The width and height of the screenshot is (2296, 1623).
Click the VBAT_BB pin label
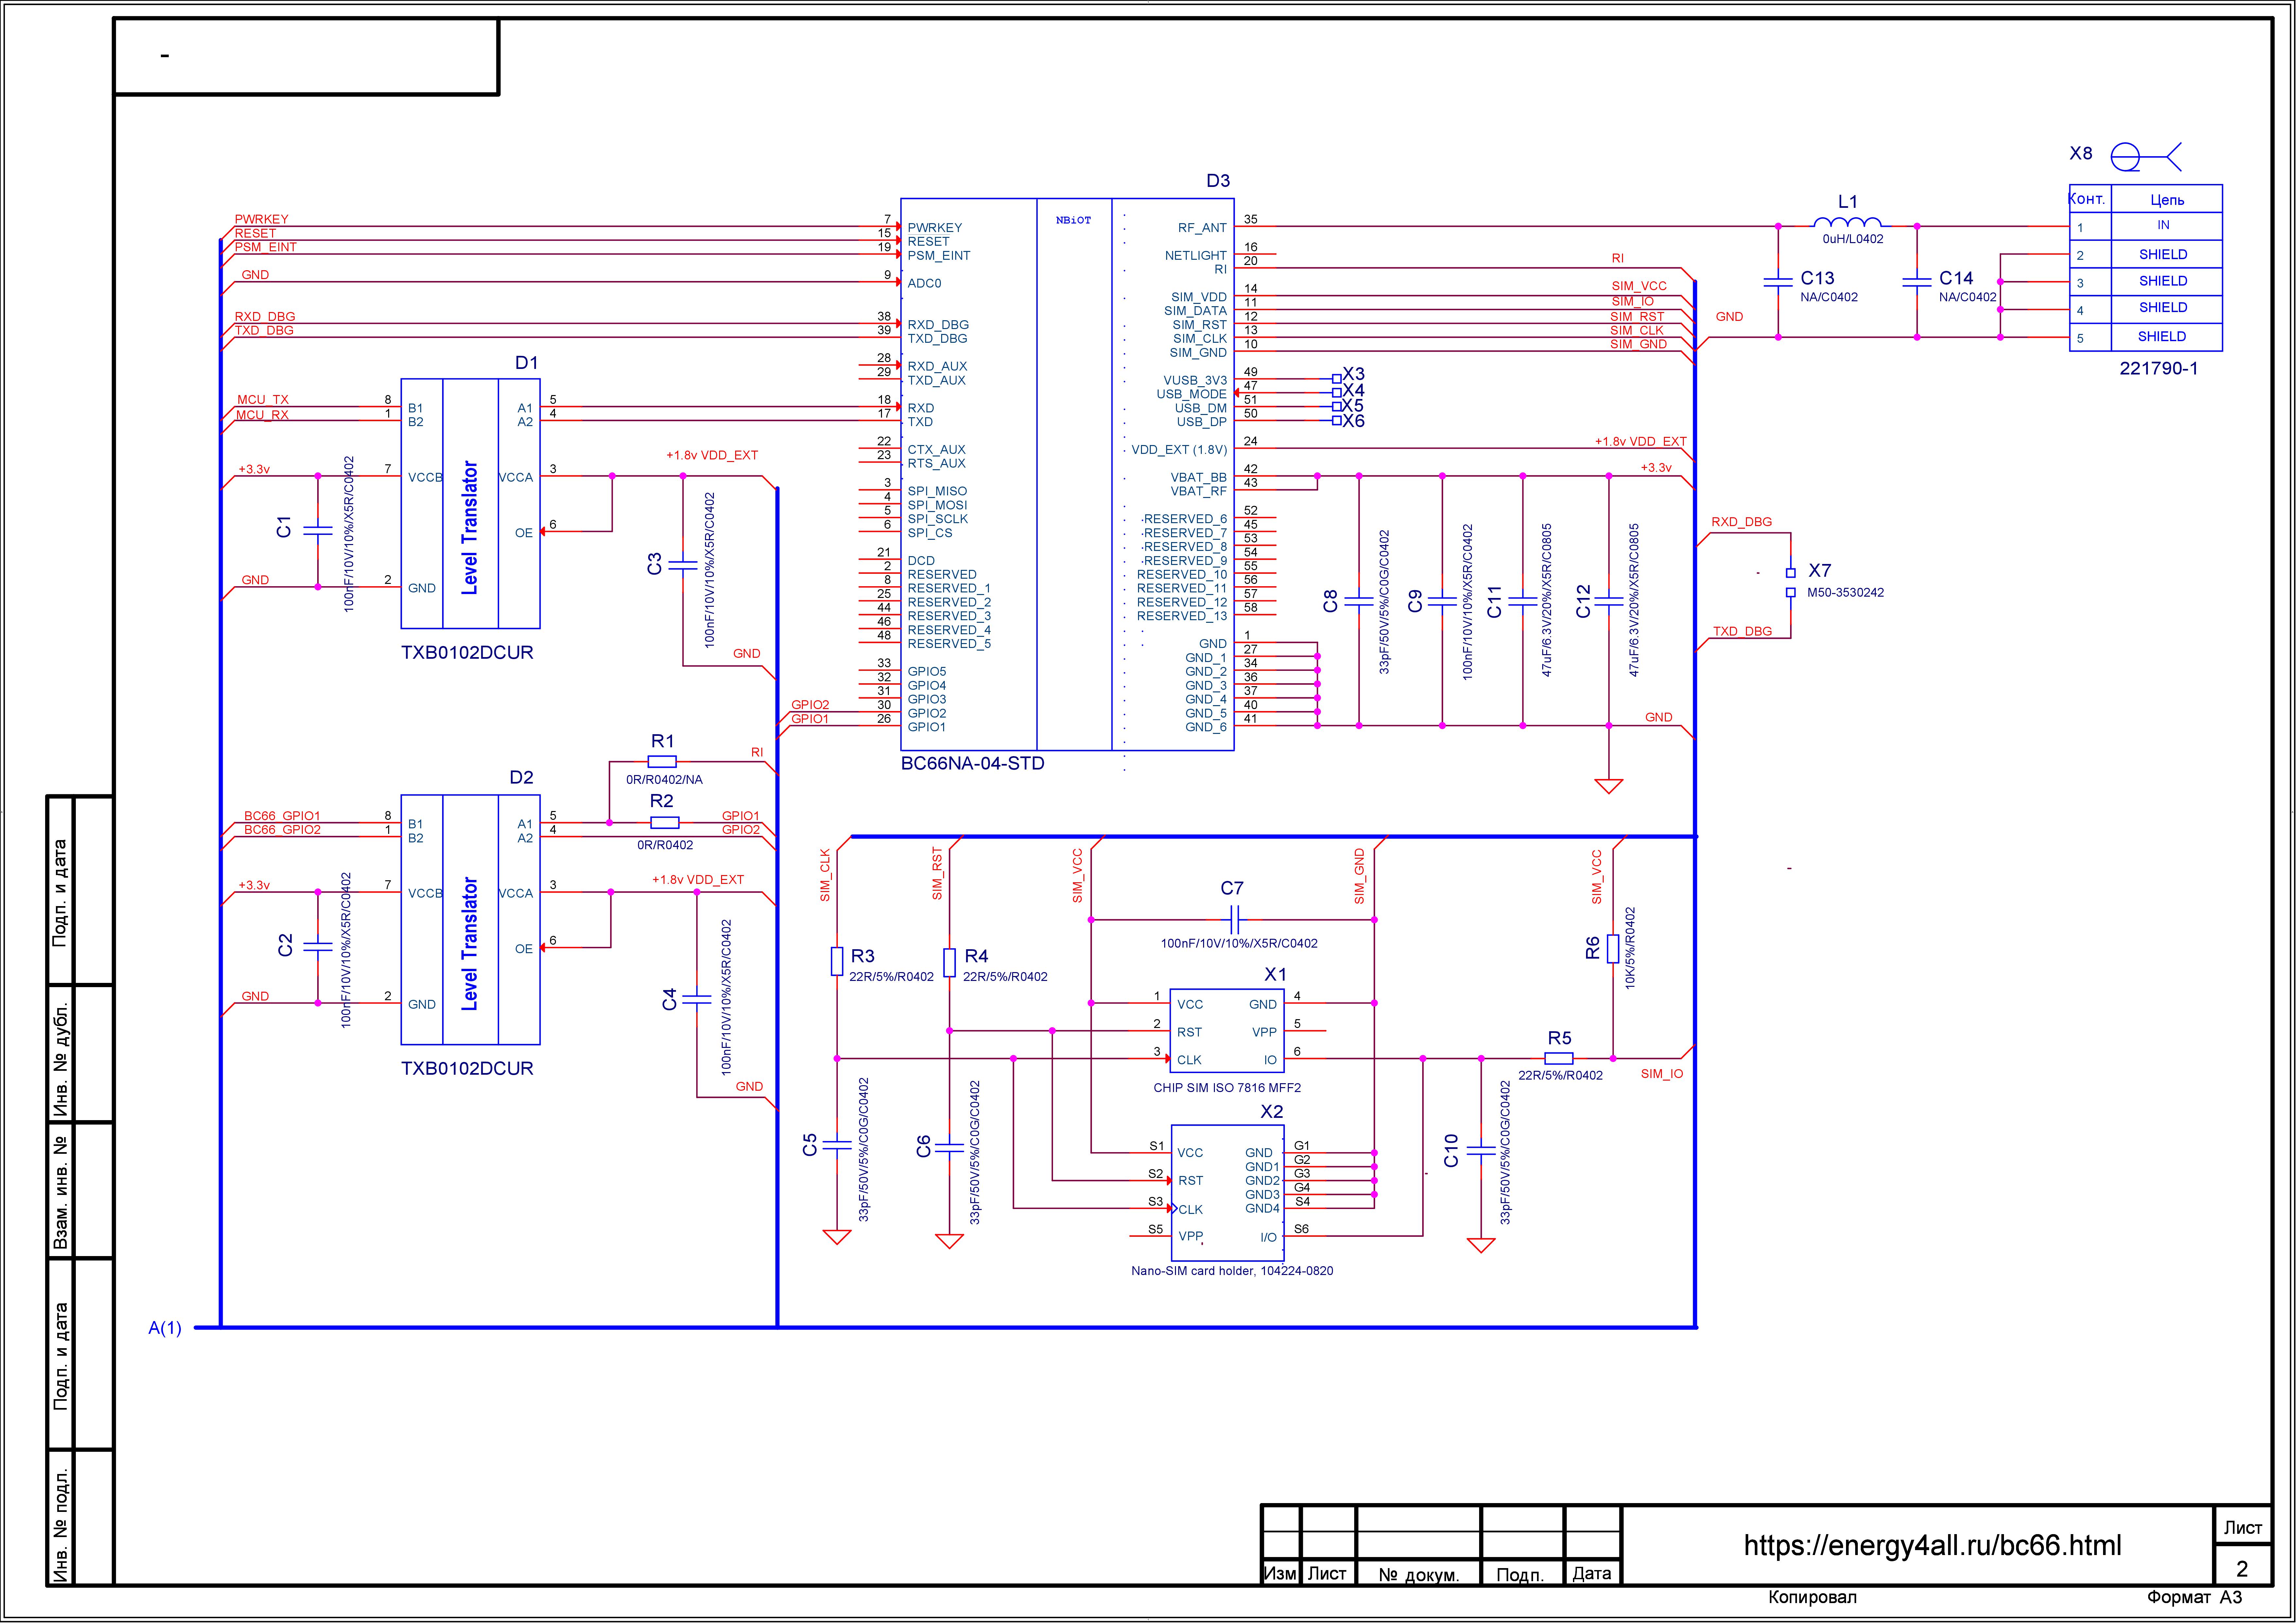[x=1199, y=478]
